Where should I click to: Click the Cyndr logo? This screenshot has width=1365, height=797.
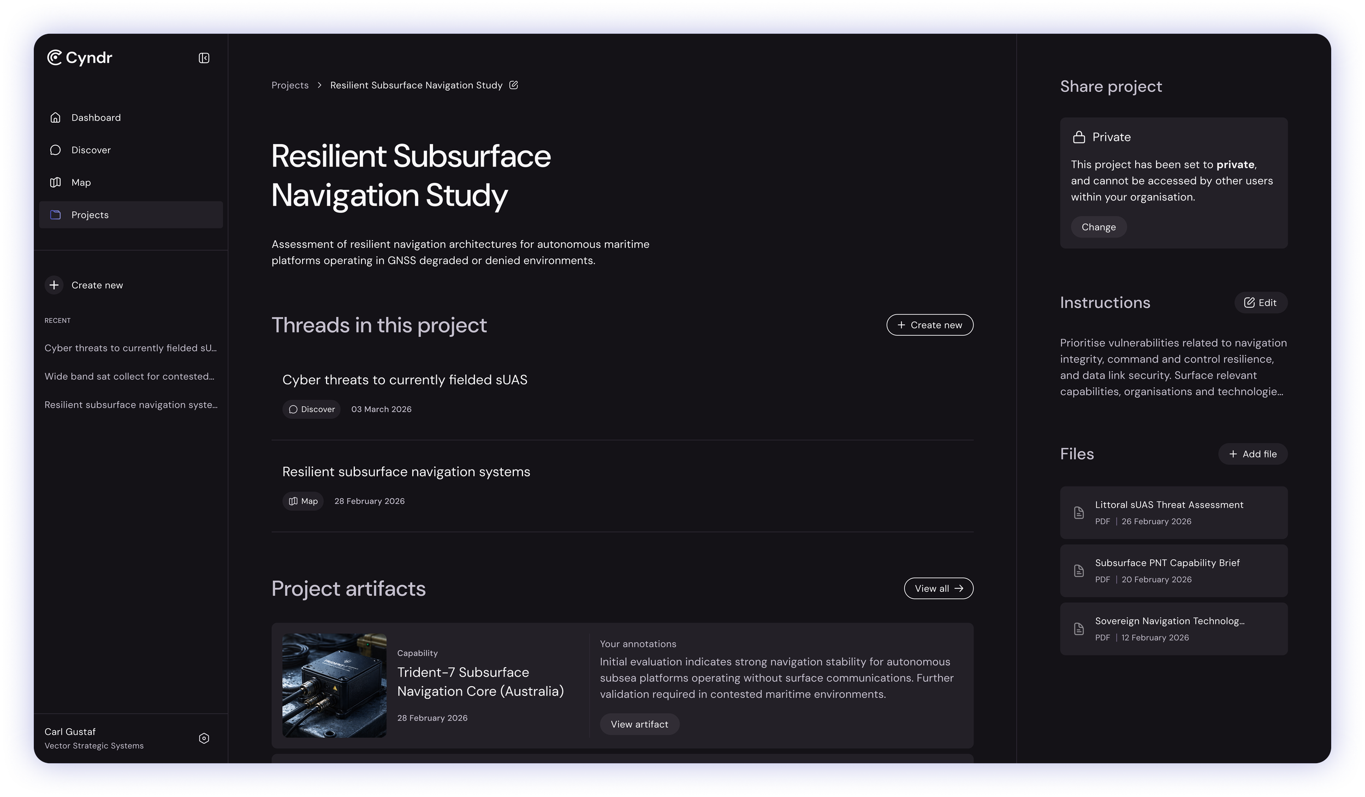coord(80,57)
